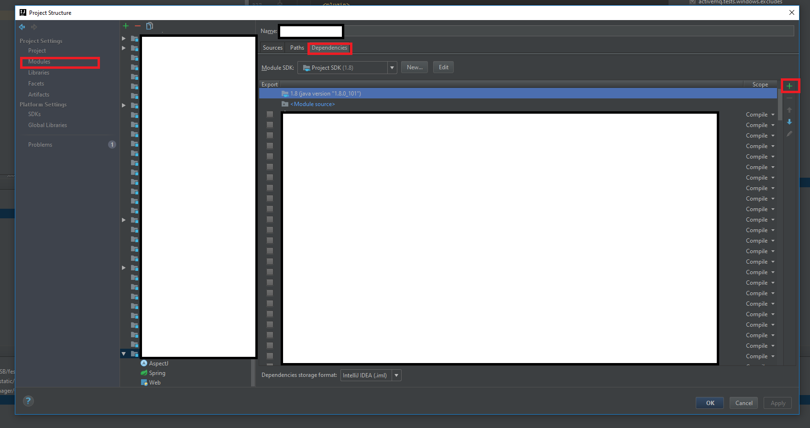
Task: Add a new module with green plus
Action: [x=126, y=26]
